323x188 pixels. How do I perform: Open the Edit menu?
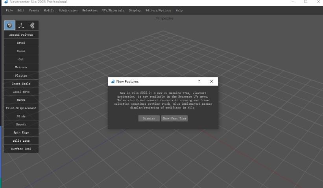tap(21, 10)
